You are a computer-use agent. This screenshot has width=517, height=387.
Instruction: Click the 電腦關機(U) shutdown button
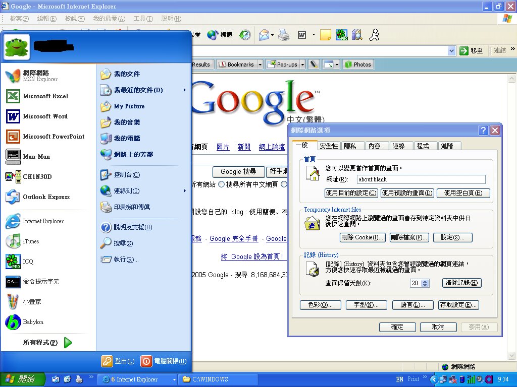click(x=164, y=361)
